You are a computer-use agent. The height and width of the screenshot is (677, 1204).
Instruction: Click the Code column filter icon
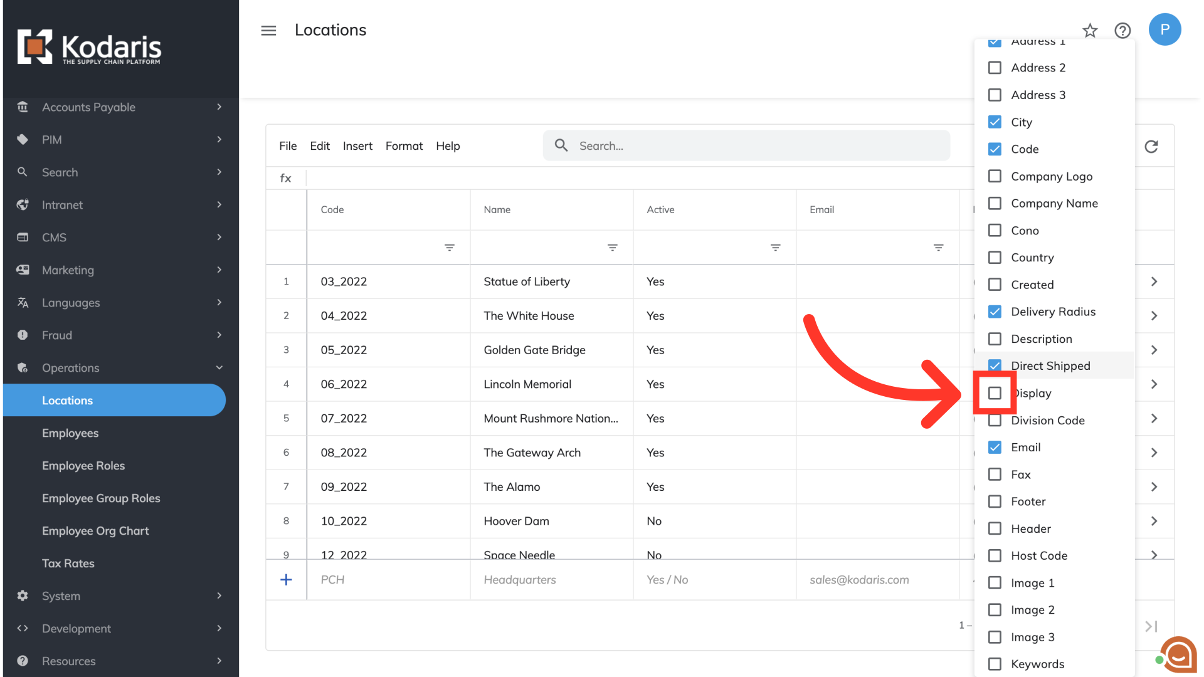(450, 248)
